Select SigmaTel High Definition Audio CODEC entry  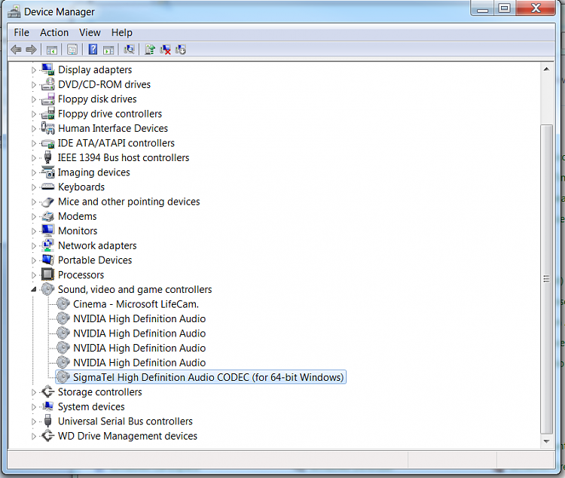pos(208,377)
